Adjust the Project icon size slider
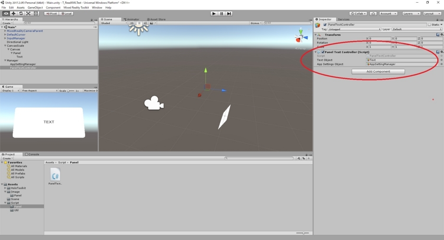This screenshot has width=444, height=240. tap(302, 233)
